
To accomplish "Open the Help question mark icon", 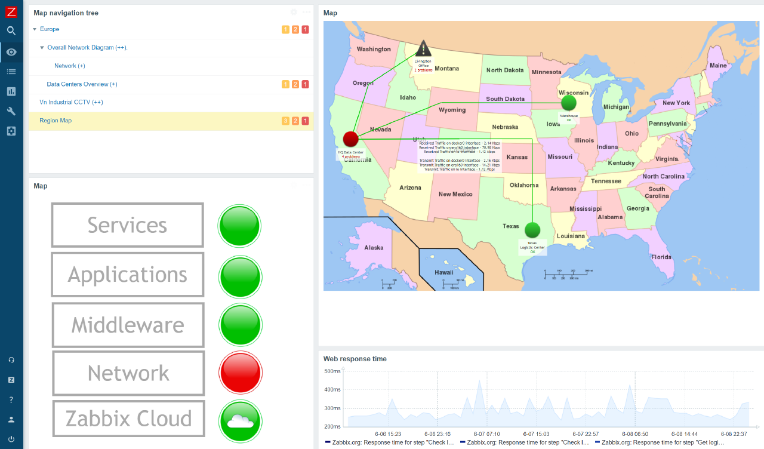I will pos(11,399).
